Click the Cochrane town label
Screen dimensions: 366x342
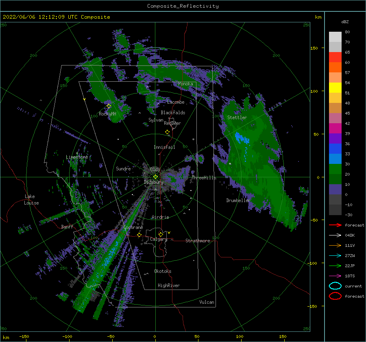pos(133,227)
